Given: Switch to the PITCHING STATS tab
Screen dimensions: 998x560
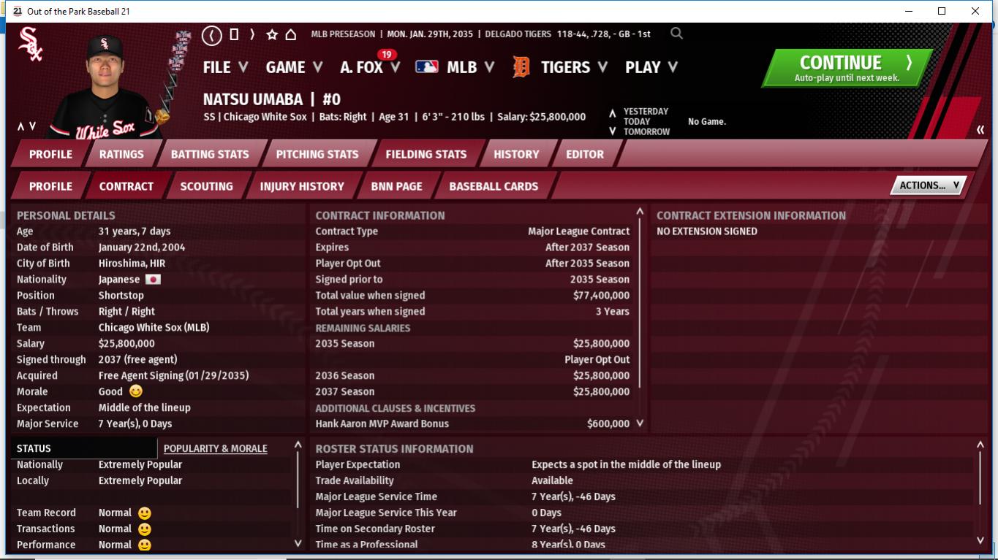Looking at the screenshot, I should (x=317, y=154).
